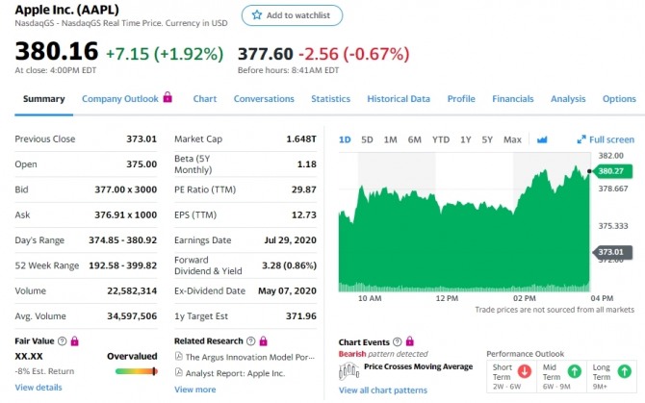Go to the Historical Data tab

399,99
